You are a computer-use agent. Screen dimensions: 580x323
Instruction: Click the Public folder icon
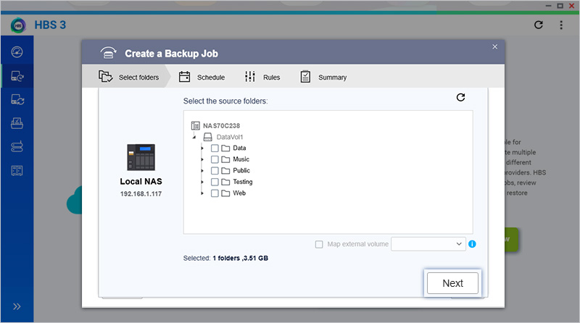225,171
